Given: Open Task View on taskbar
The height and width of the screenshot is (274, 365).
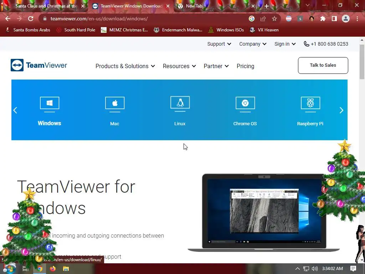Looking at the screenshot, I should (x=25, y=269).
